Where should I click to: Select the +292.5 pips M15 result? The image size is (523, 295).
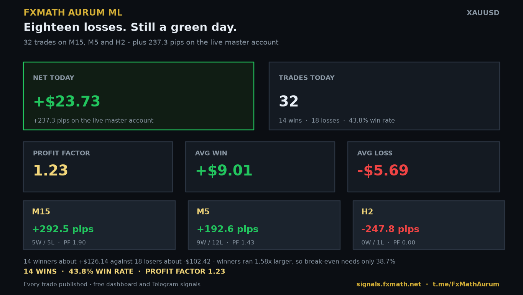click(x=63, y=229)
